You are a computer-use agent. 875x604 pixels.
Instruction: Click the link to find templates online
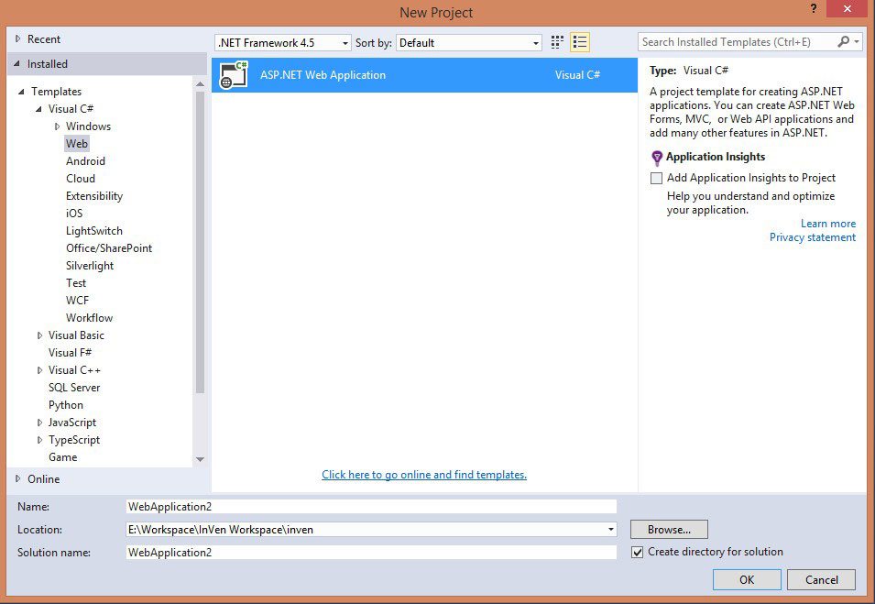click(x=424, y=475)
